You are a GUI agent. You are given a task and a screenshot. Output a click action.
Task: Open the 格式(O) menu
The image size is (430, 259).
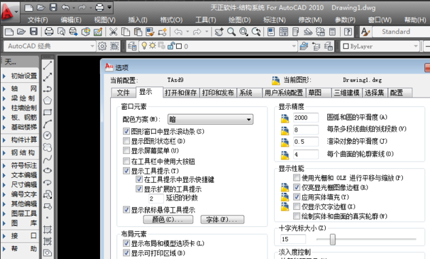click(x=171, y=20)
